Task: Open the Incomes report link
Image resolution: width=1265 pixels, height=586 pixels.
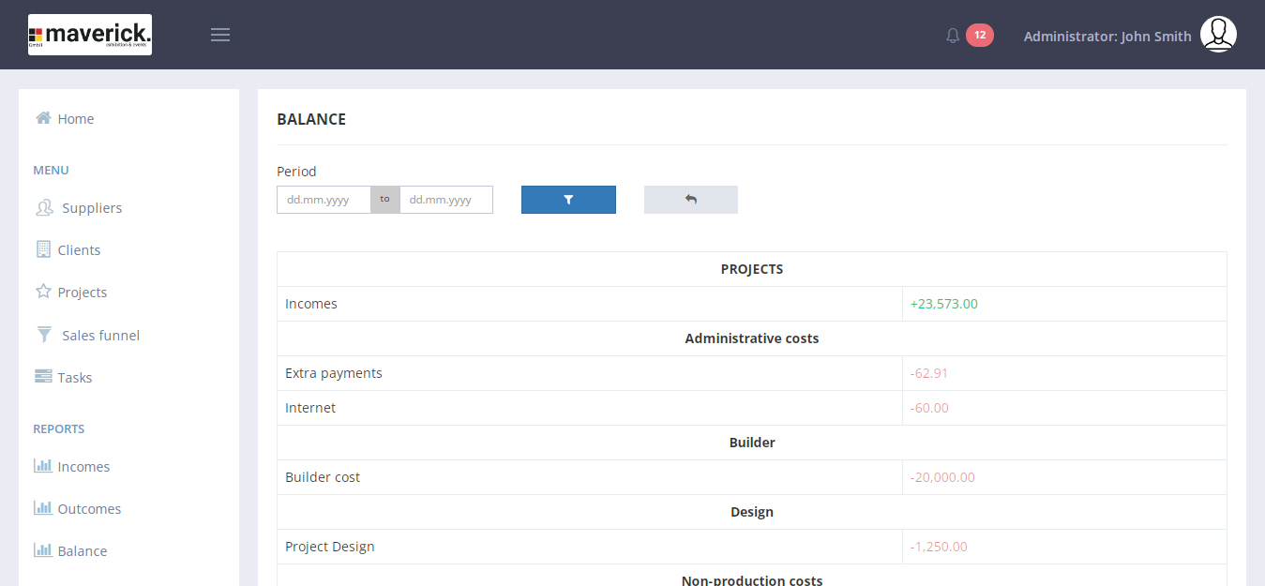Action: 83,467
